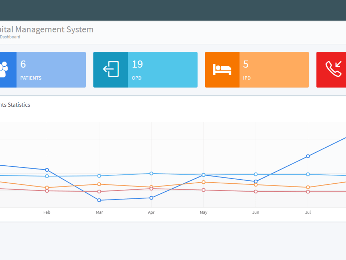This screenshot has height=260, width=346.
Task: Click the Jul axis label
Action: click(x=308, y=212)
